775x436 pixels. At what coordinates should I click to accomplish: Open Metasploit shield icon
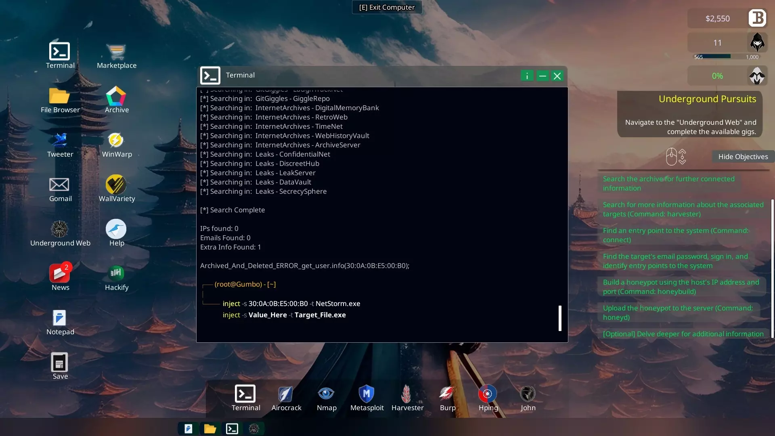click(367, 394)
